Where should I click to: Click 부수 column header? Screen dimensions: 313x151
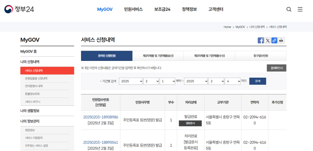point(171,103)
